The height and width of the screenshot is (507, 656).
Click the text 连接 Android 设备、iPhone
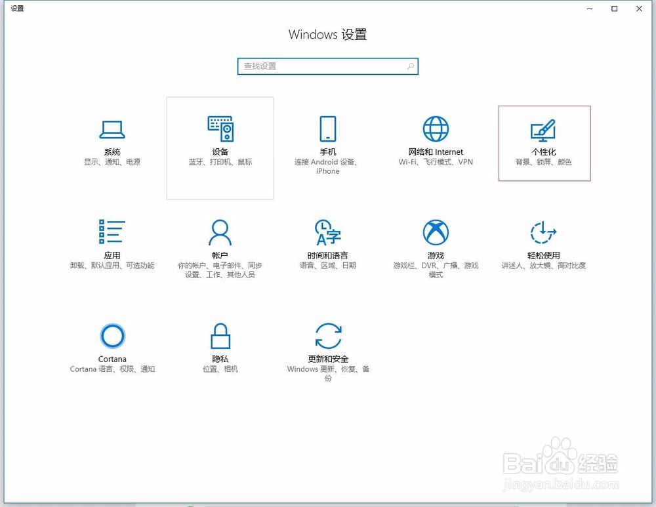coord(326,167)
